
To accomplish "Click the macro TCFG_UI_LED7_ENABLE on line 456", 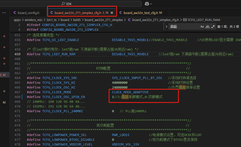I will point(61,40).
